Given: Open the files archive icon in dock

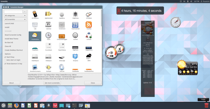Looking at the screenshot, I should click(10, 106).
